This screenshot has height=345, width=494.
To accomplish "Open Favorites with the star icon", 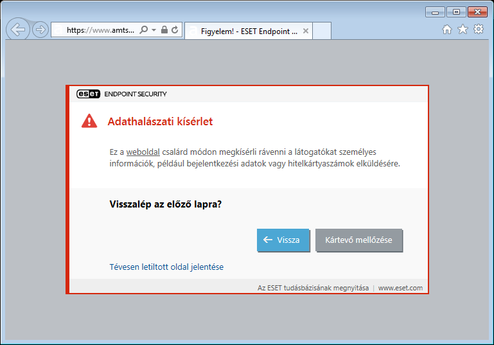I will (x=463, y=30).
